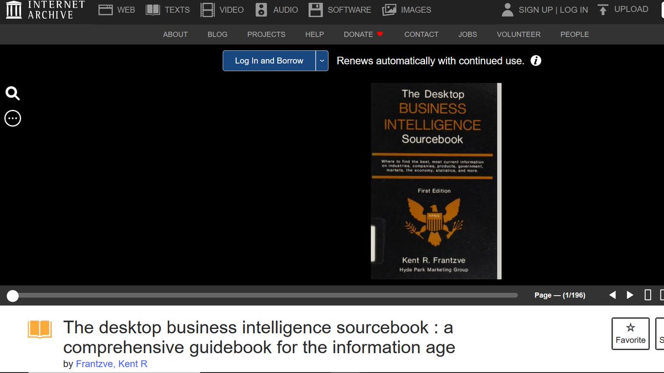This screenshot has height=373, width=664.
Task: Open the Images picture icon
Action: click(x=389, y=9)
